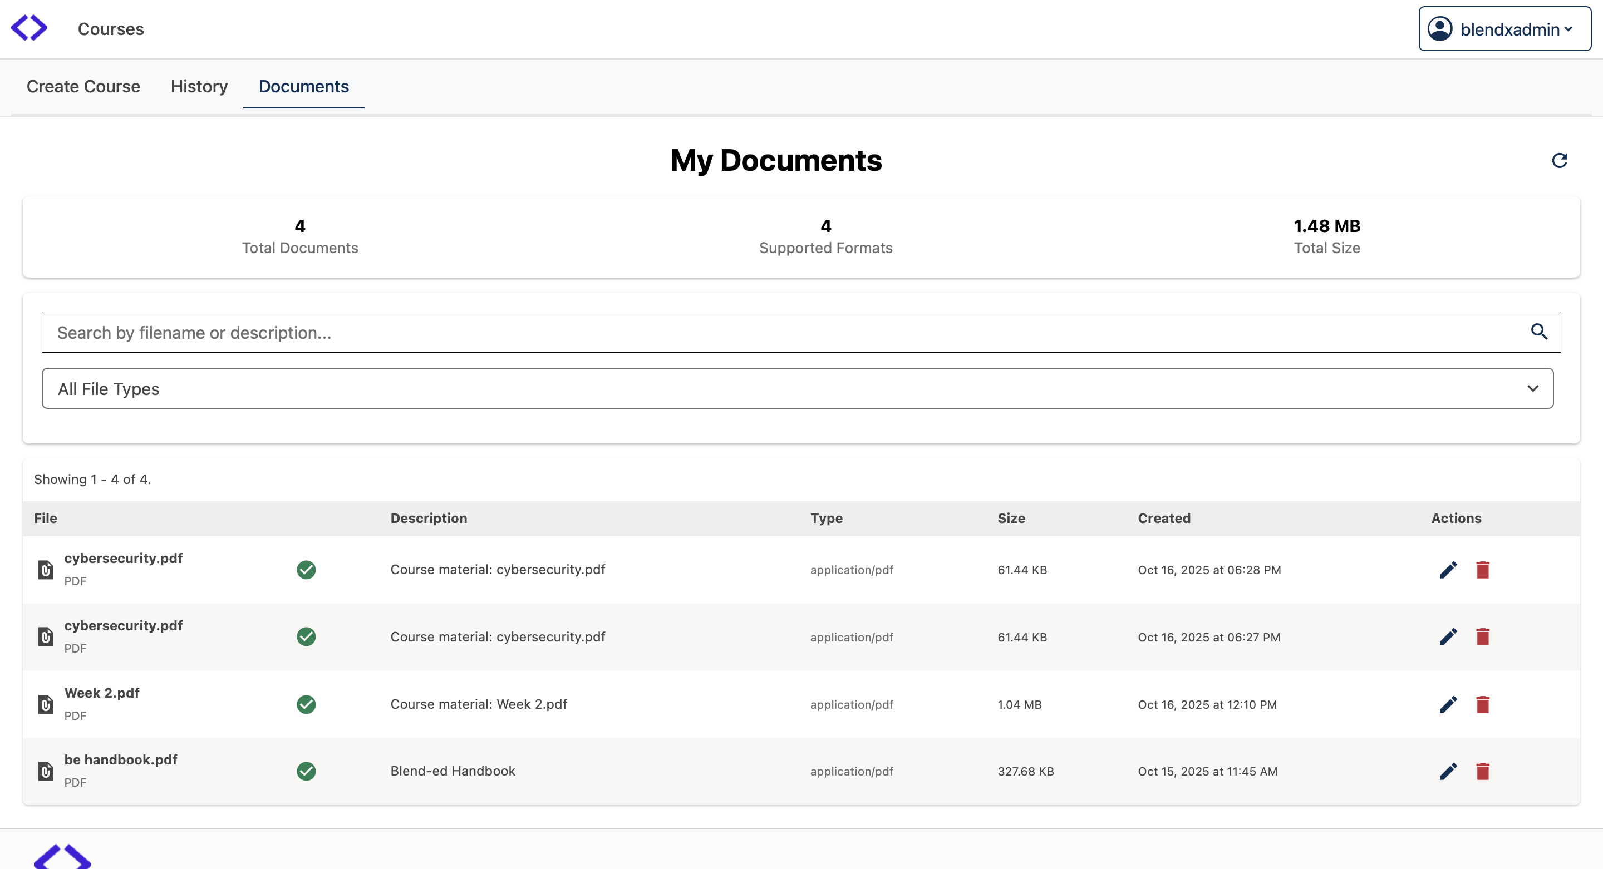
Task: Click the header logo icon
Action: pos(29,28)
